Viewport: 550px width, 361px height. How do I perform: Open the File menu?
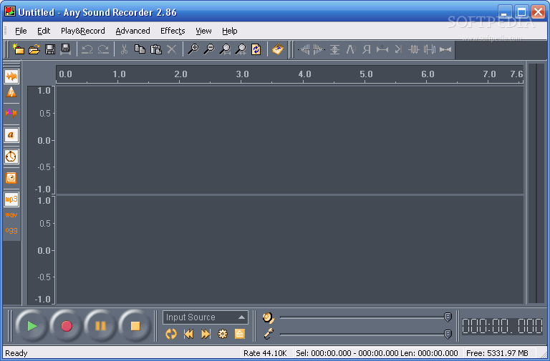click(x=21, y=31)
